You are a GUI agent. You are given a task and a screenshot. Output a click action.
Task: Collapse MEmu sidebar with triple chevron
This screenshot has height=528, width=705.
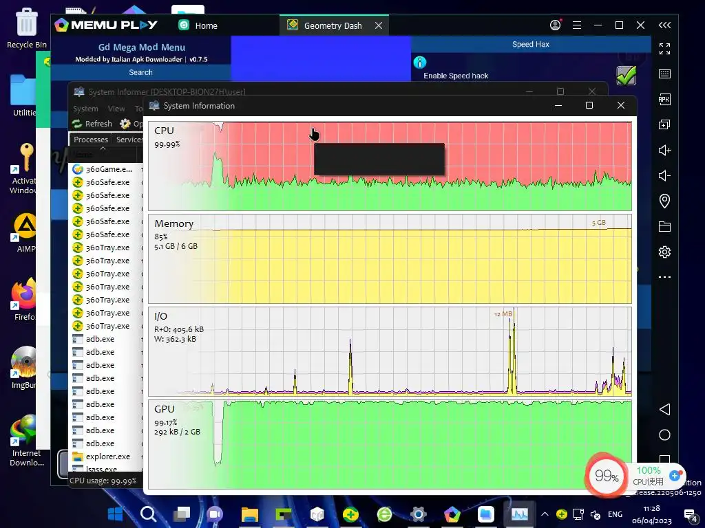pos(664,25)
